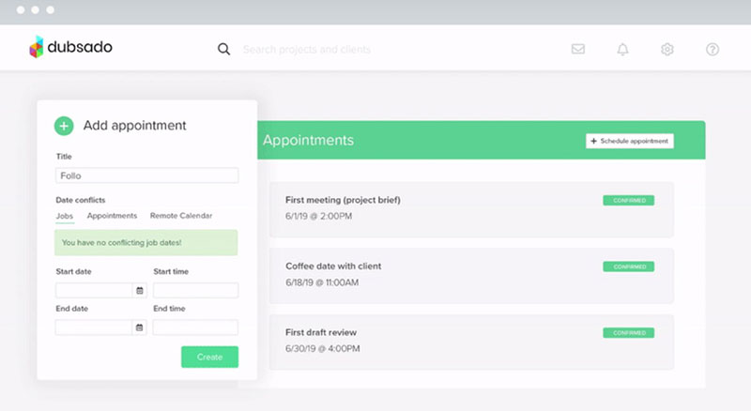Image resolution: width=751 pixels, height=411 pixels.
Task: Open the End date calendar icon
Action: click(x=139, y=327)
